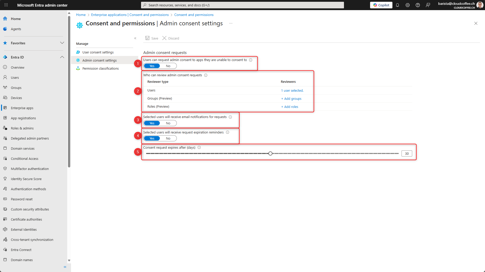Close the Admin consent settings blade
485x272 pixels.
tap(476, 23)
